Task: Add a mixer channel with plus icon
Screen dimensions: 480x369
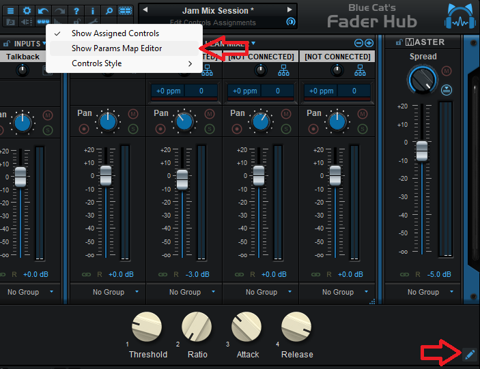Action: [369, 43]
